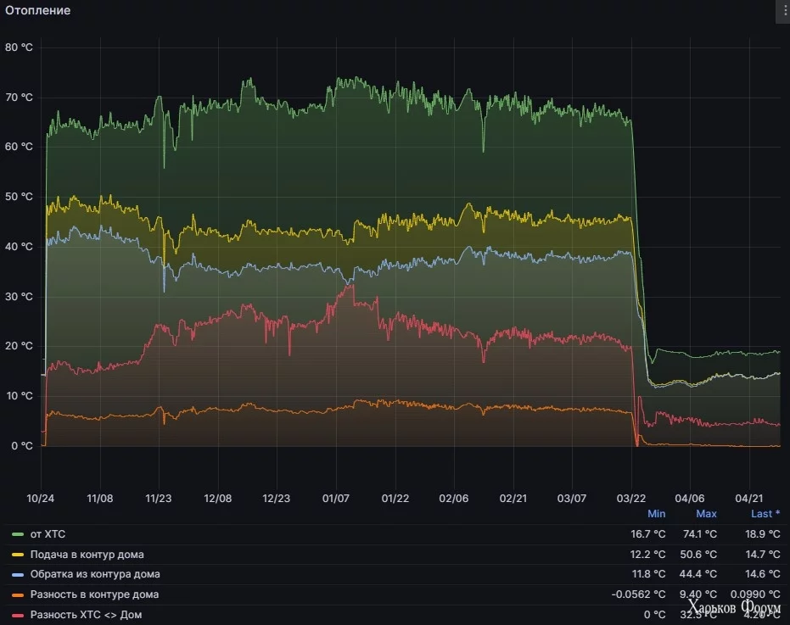790x625 pixels.
Task: Click the blue Обратка color swatch
Action: point(18,575)
